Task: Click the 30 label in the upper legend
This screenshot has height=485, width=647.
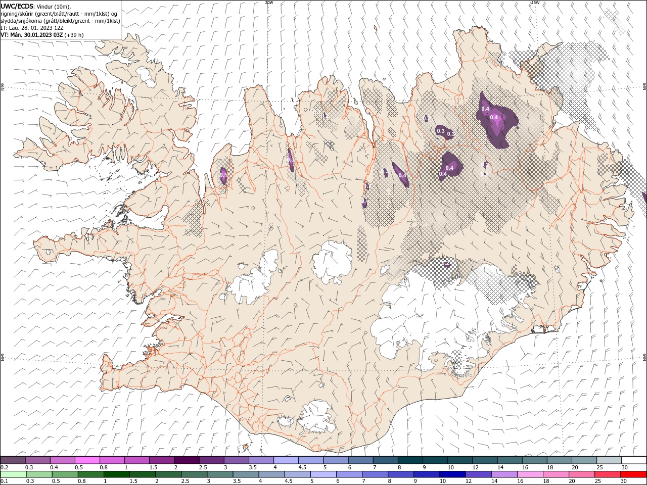Action: pos(625,467)
